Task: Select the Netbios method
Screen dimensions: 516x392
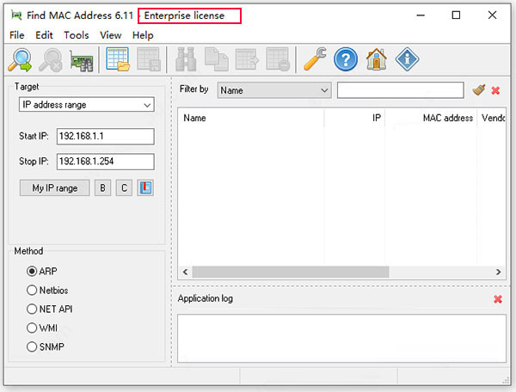Action: click(47, 291)
